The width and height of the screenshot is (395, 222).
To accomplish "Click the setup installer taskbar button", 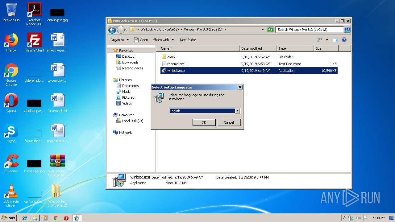I will click(77, 218).
